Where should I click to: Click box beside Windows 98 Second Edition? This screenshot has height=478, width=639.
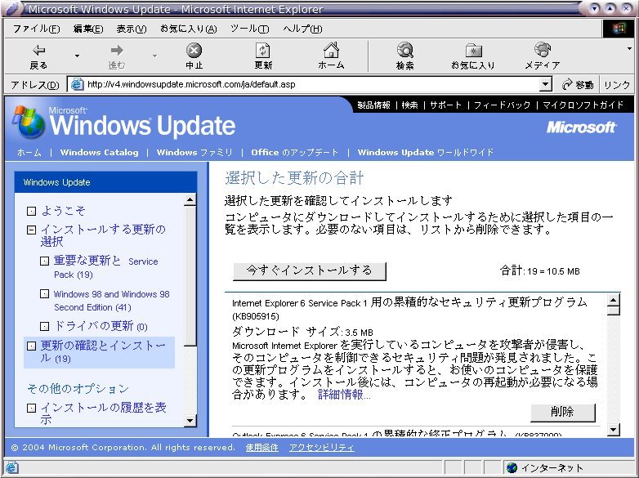[44, 294]
